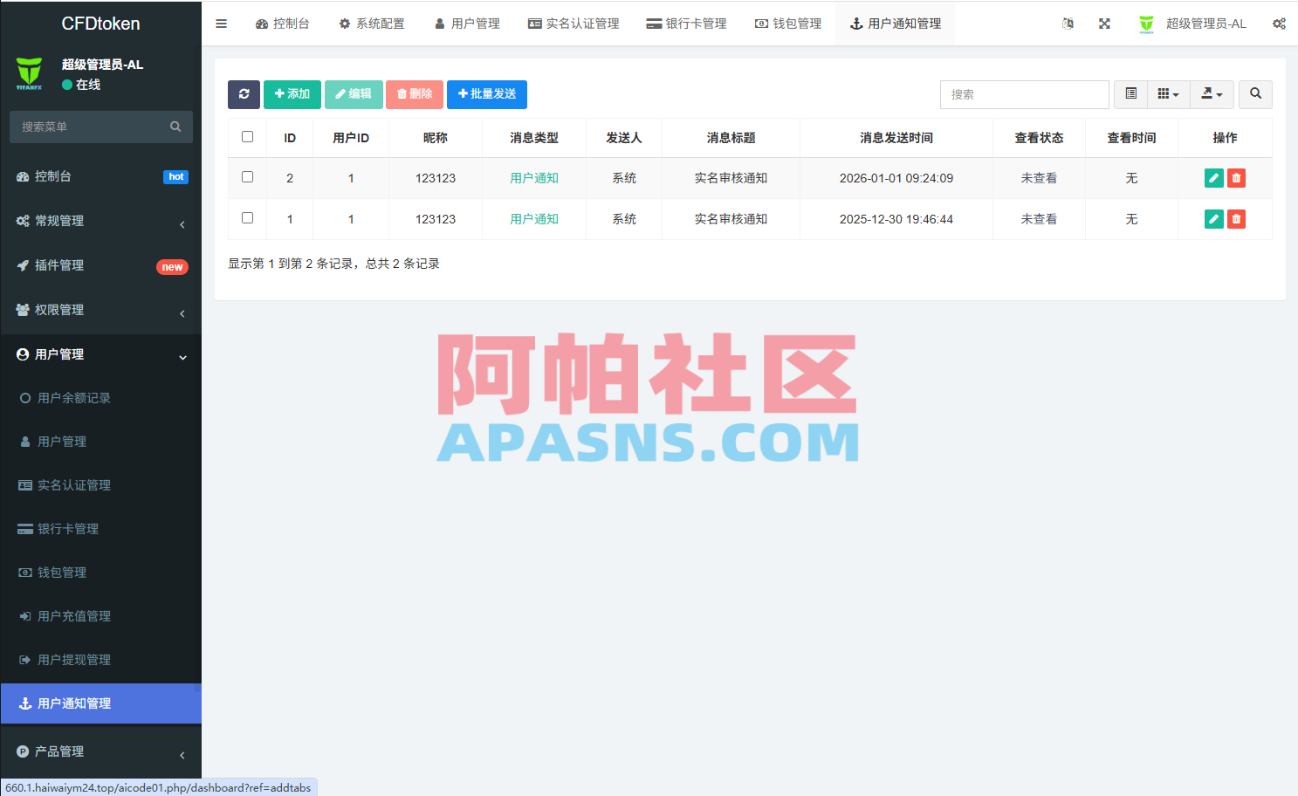The width and height of the screenshot is (1298, 796).
Task: Click the refresh table button
Action: point(244,94)
